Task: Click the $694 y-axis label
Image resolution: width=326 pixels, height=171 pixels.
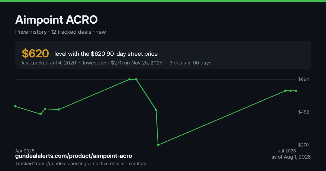Action: (x=304, y=79)
